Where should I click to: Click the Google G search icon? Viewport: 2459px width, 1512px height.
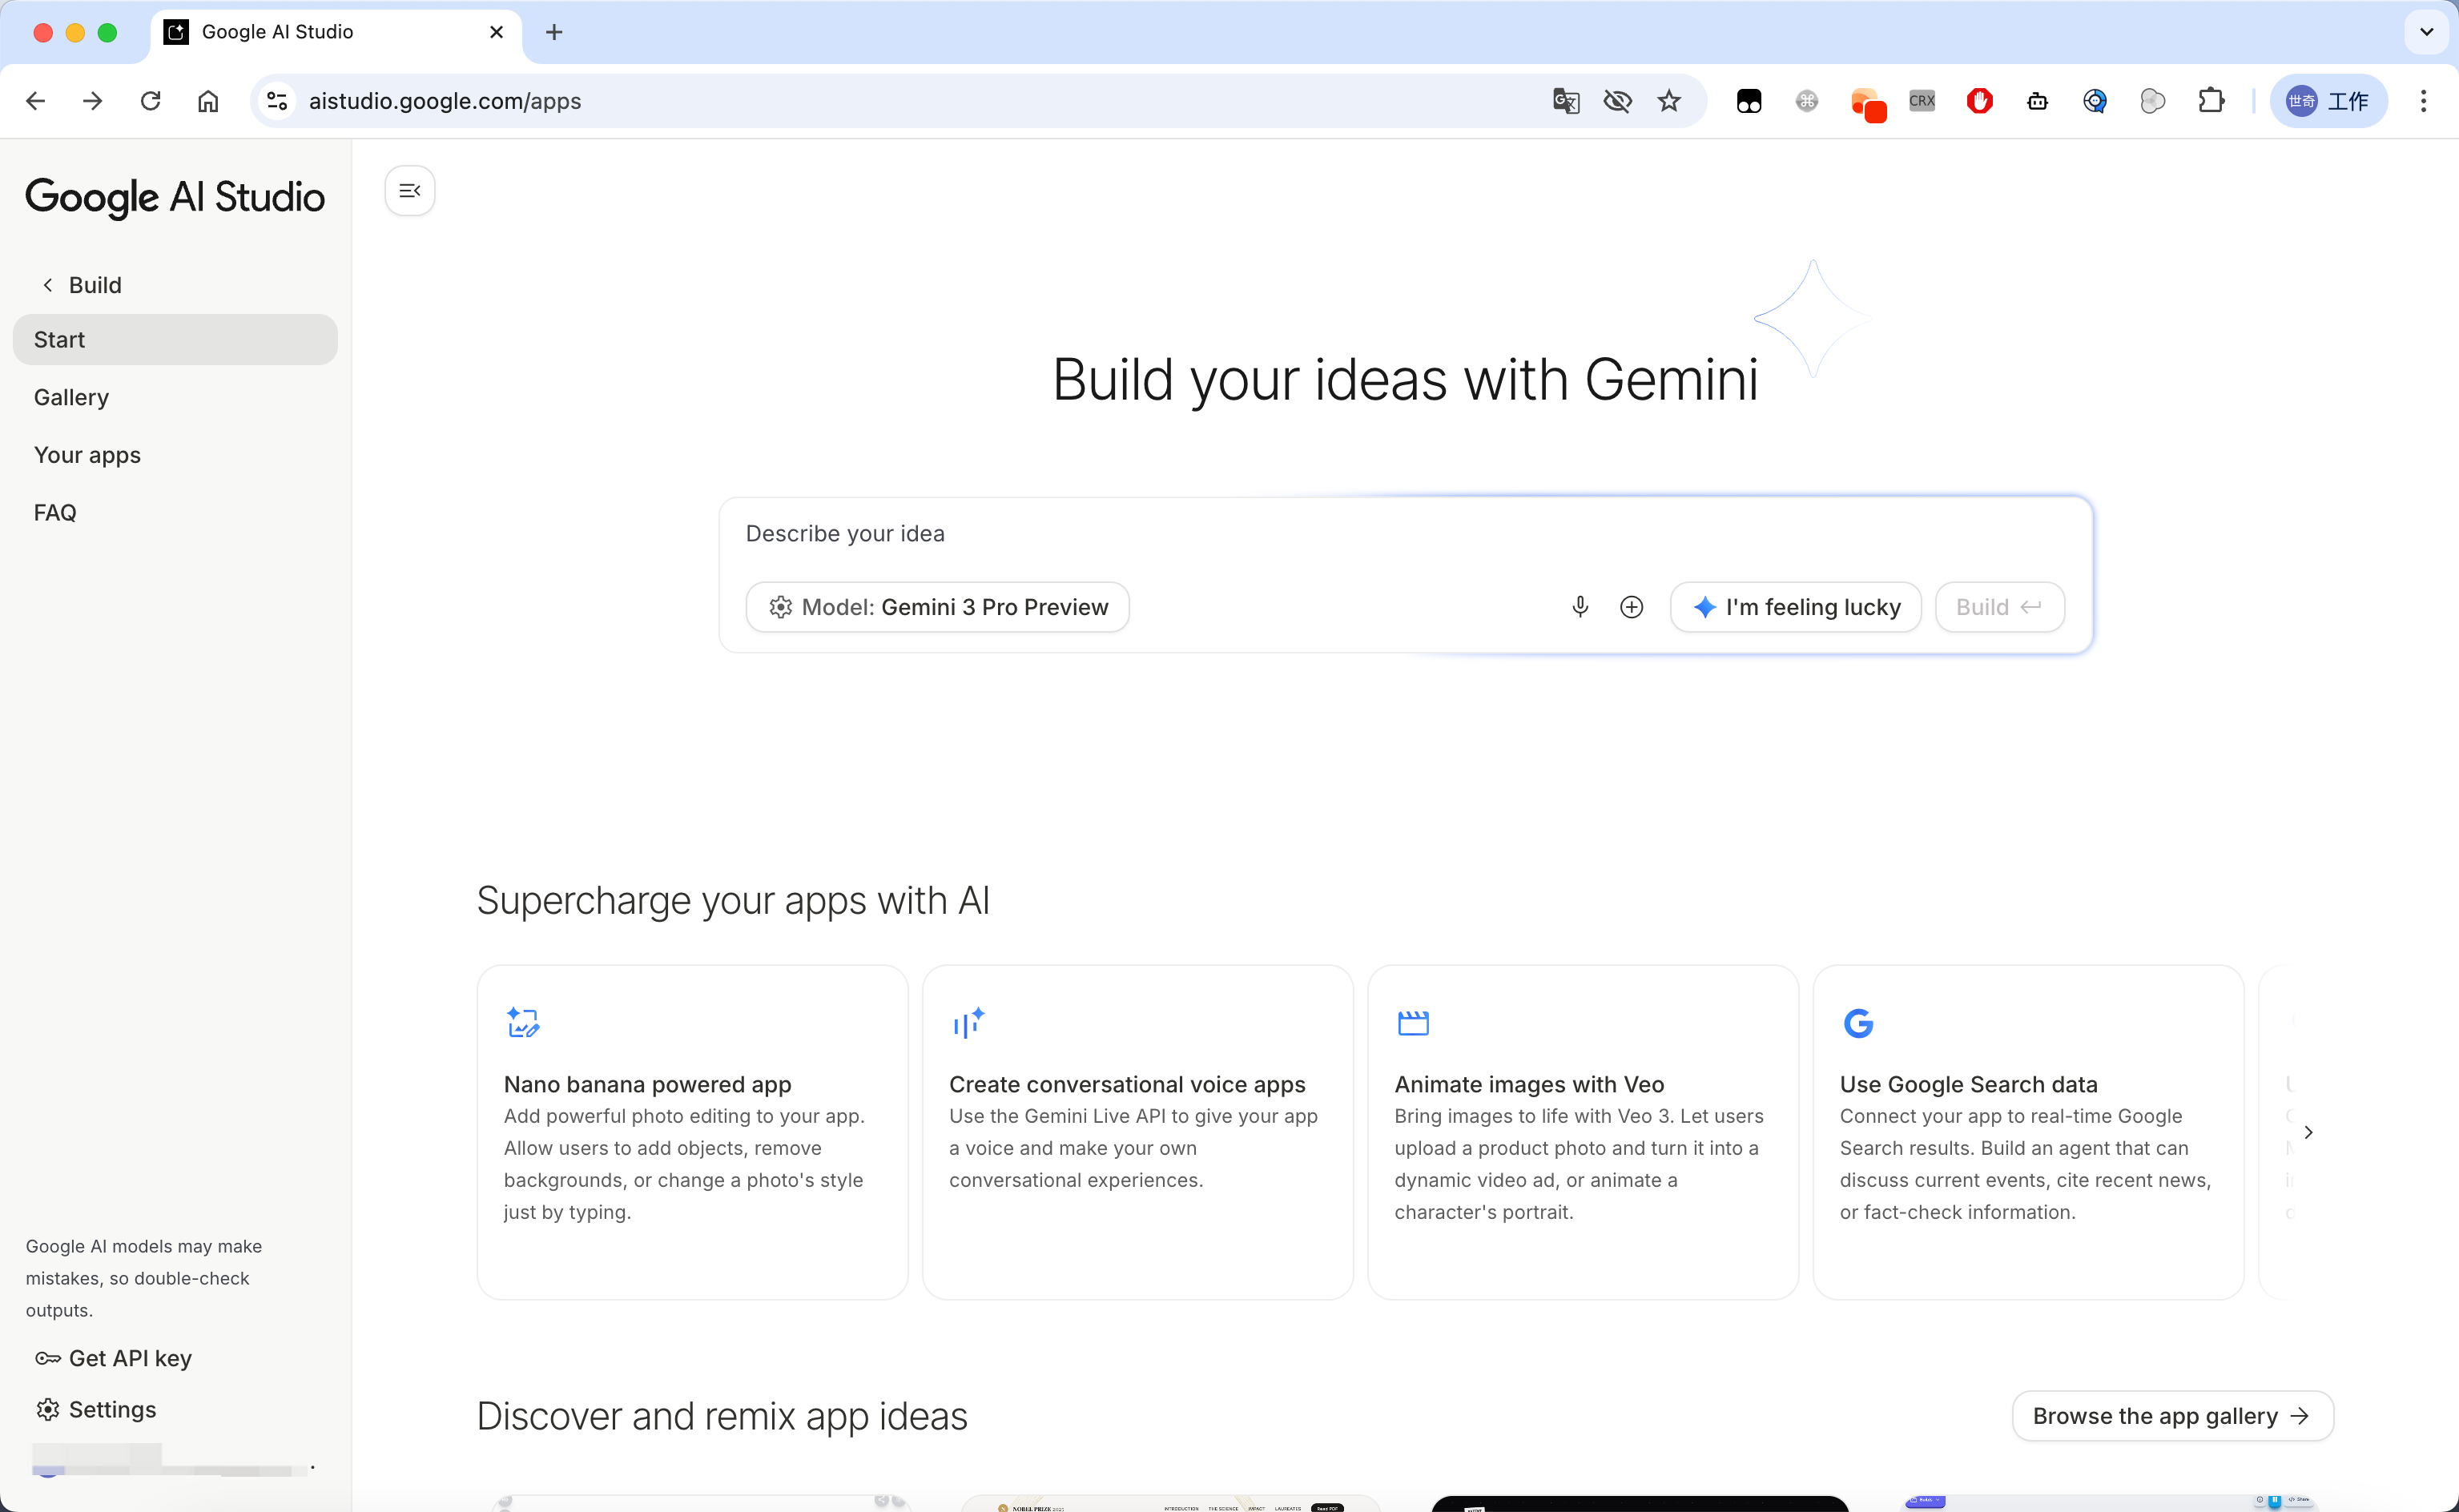1858,1023
